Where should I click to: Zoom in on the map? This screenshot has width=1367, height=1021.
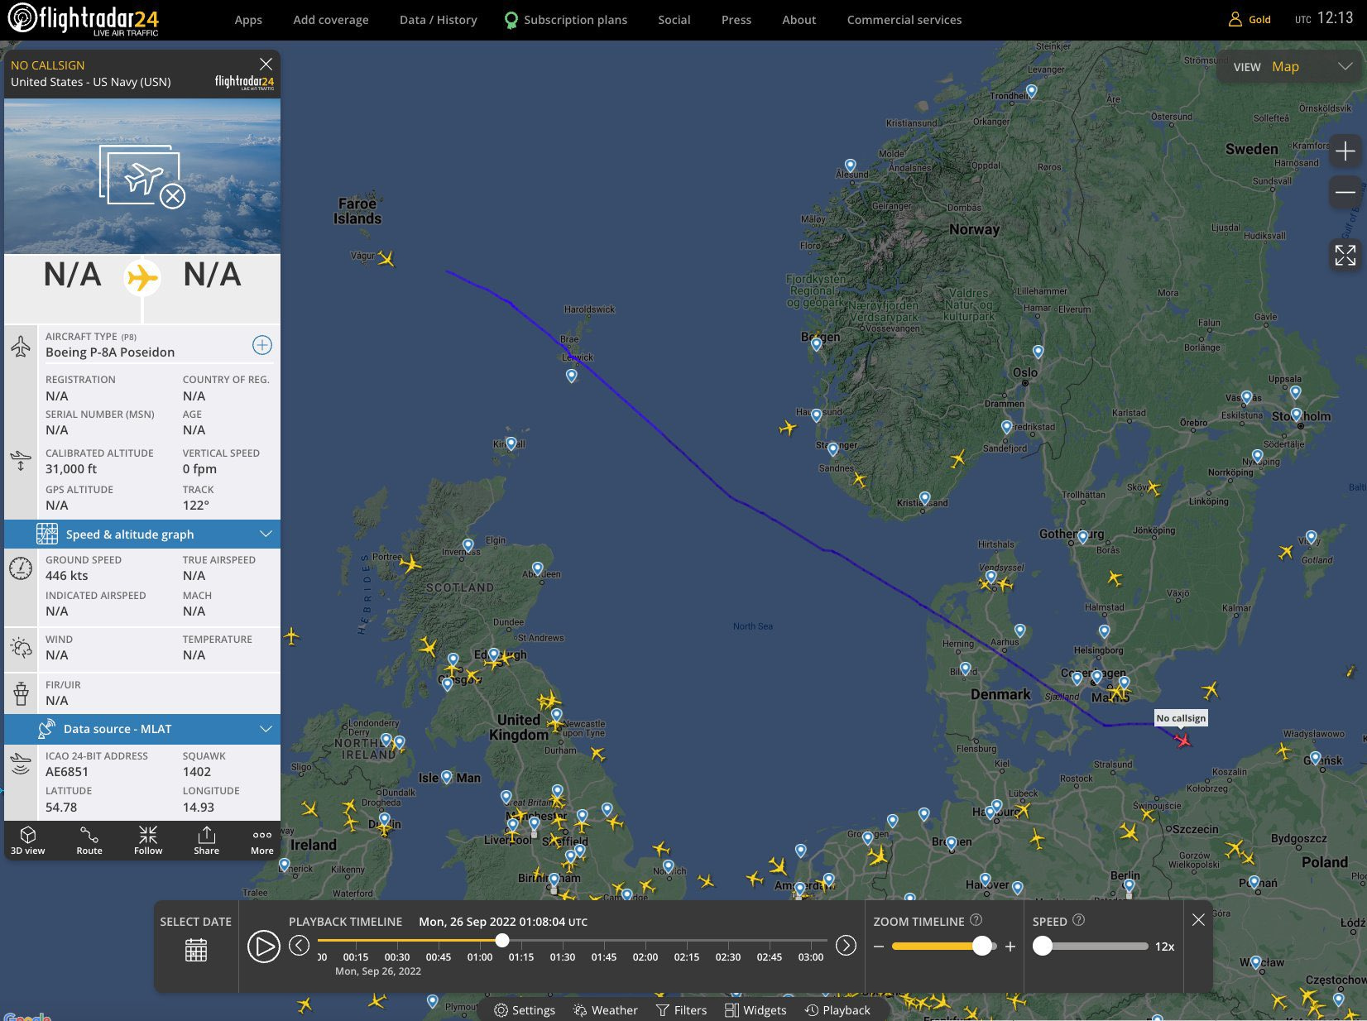coord(1345,151)
